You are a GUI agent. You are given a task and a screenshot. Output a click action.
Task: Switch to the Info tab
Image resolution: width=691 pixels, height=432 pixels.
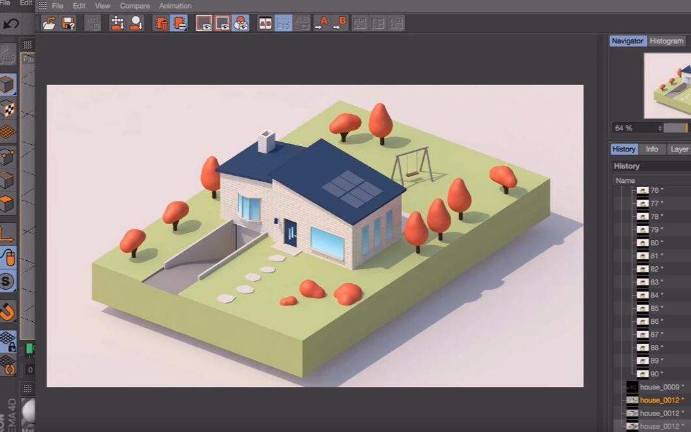tap(652, 149)
